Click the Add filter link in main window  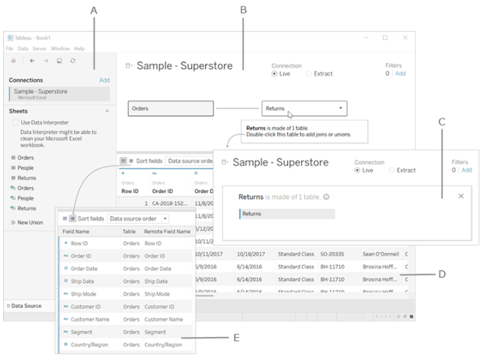[x=401, y=73]
